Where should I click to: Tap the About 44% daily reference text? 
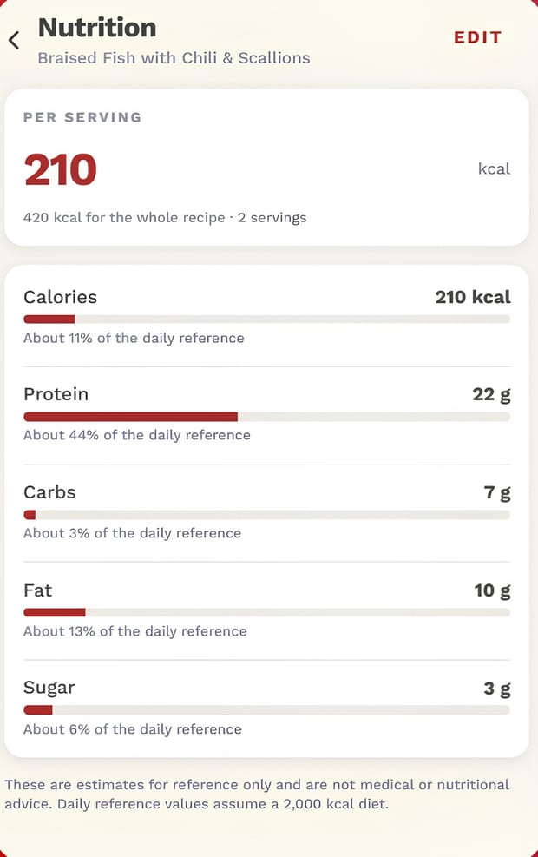pos(137,435)
